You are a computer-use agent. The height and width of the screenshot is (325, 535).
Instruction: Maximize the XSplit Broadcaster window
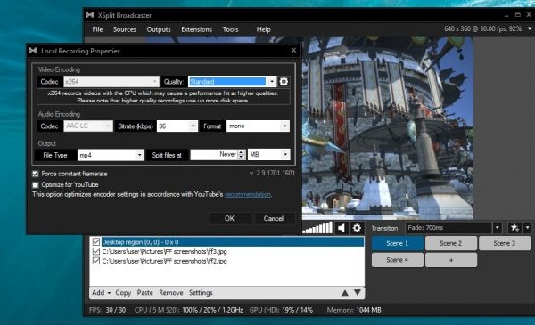point(518,15)
